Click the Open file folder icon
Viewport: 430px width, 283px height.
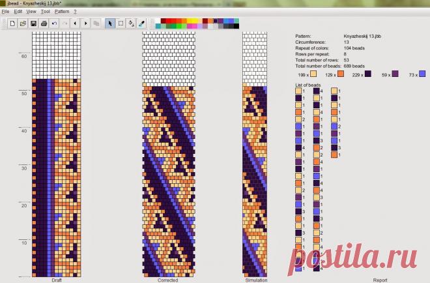pyautogui.click(x=23, y=23)
